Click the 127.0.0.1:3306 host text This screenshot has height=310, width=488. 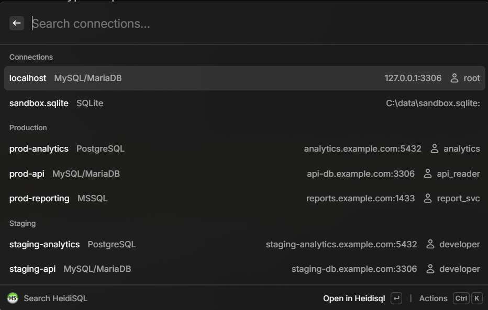(413, 78)
